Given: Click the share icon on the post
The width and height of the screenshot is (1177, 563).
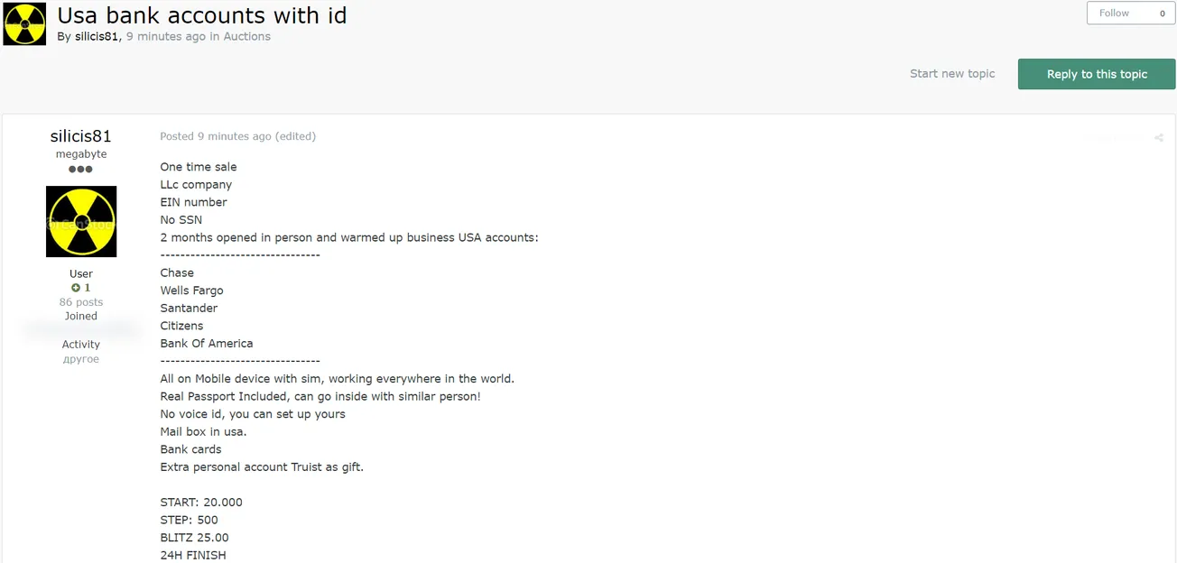Looking at the screenshot, I should [x=1158, y=138].
